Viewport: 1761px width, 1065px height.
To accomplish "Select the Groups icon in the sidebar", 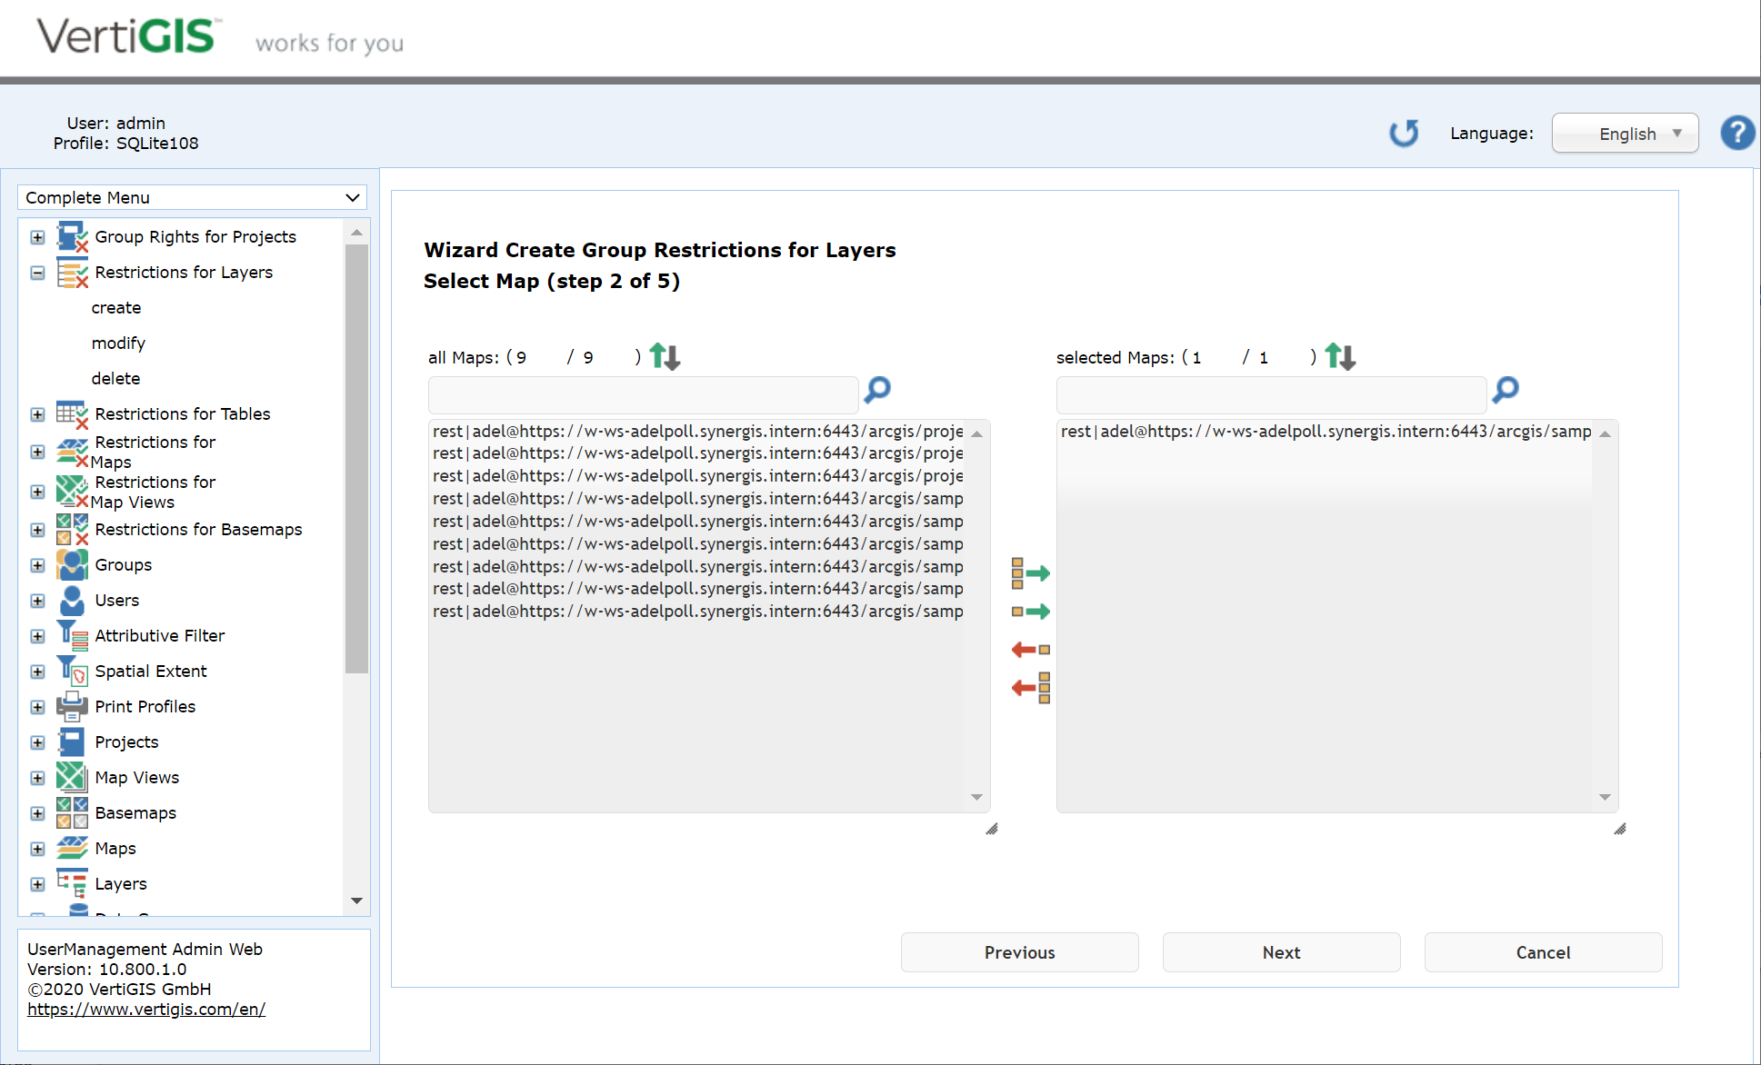I will 72,564.
